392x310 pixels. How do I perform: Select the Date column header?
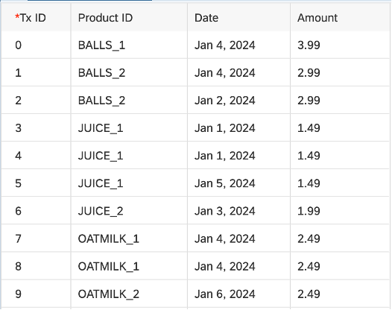[x=238, y=17]
